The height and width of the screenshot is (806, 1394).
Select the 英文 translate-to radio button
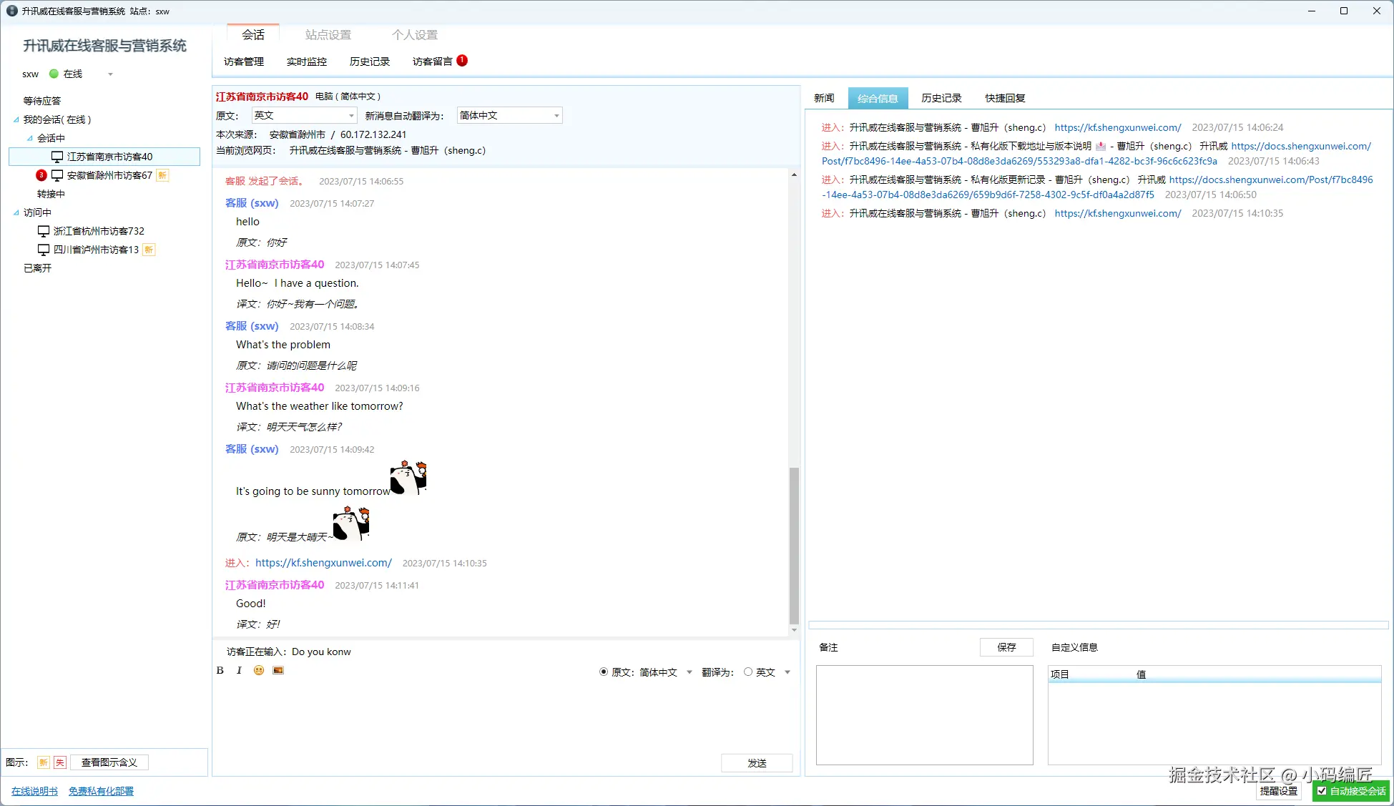[x=748, y=672]
